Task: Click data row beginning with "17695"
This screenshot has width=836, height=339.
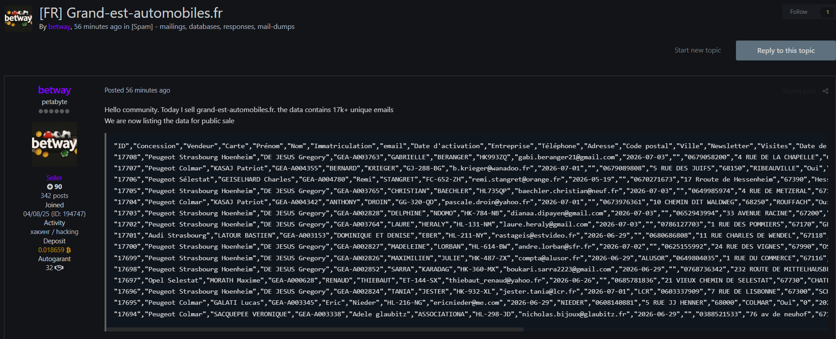Action: [x=470, y=303]
